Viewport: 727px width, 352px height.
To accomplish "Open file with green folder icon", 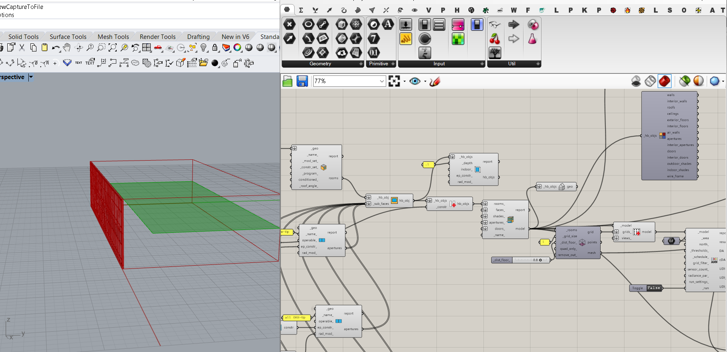I will 287,81.
